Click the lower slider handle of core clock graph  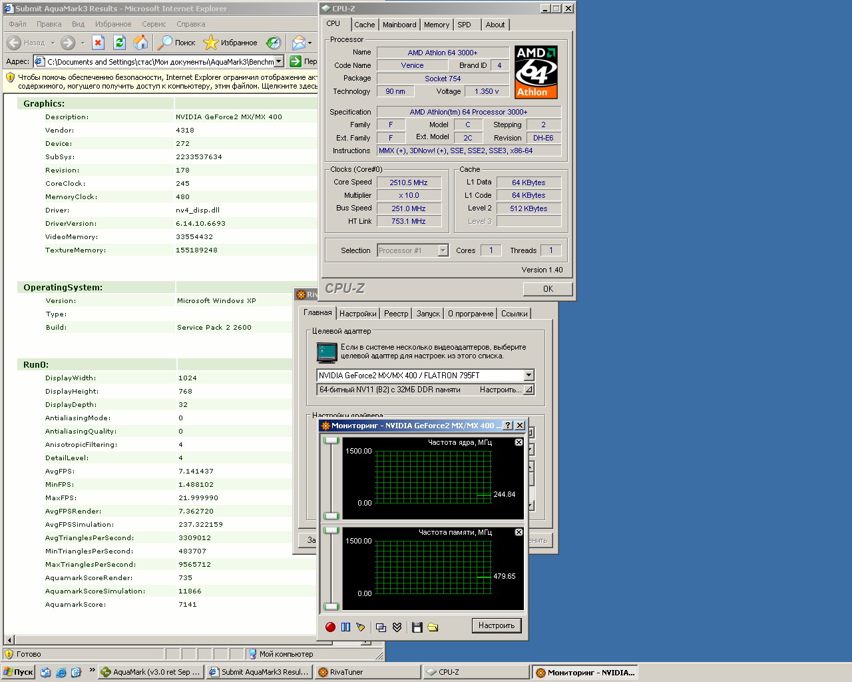tap(331, 516)
